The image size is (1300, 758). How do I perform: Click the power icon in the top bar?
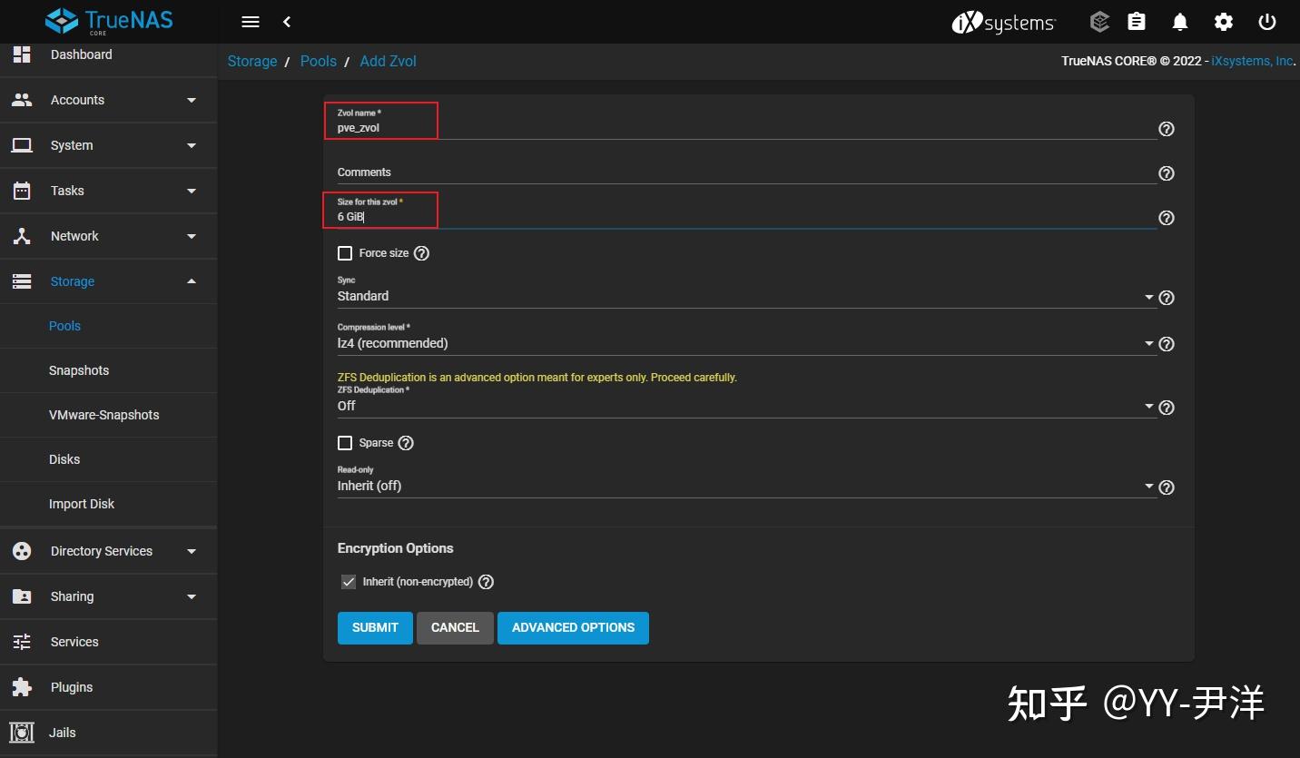pos(1266,22)
